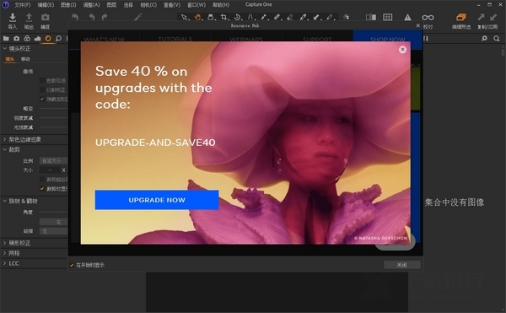The image size is (506, 313).
Task: Select the pointer select cursor tool
Action: [184, 17]
